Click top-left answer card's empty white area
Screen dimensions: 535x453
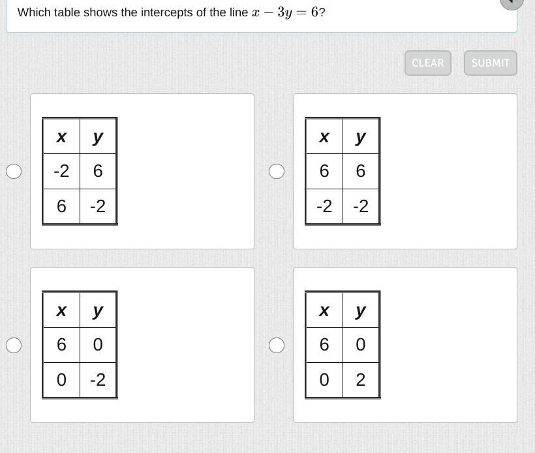coord(186,171)
